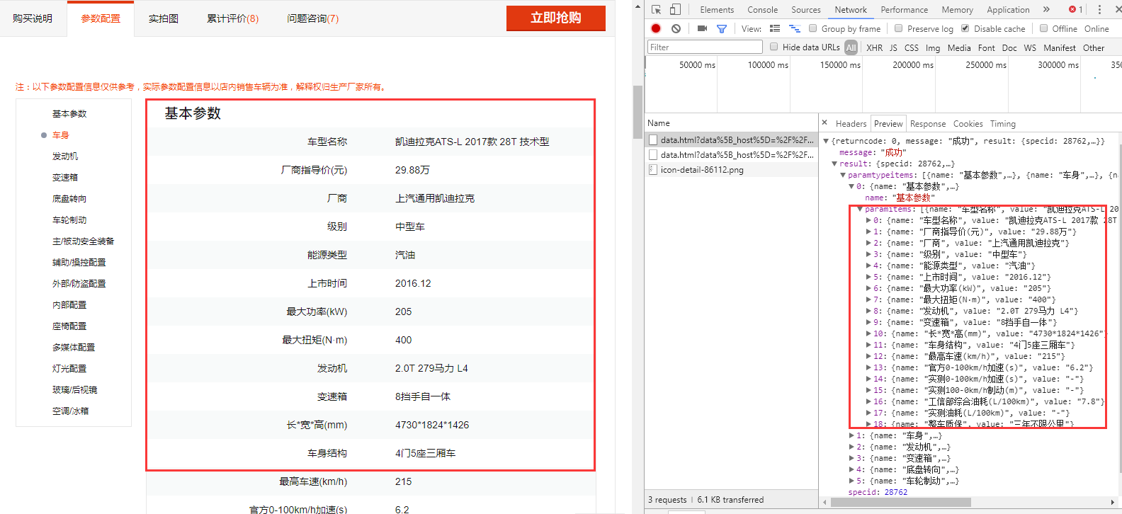
Task: Open the Online throttling dropdown
Action: coord(1096,28)
